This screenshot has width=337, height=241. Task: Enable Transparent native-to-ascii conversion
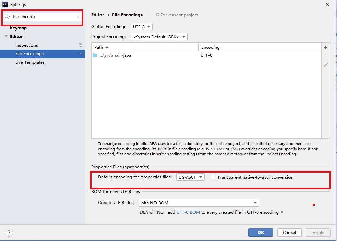coord(213,177)
